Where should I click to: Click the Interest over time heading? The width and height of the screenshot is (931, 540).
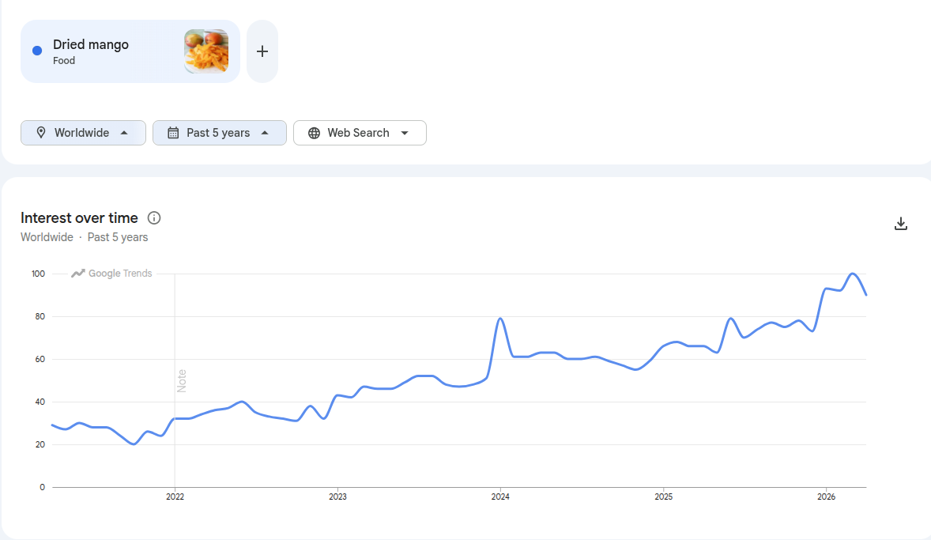[x=79, y=218]
